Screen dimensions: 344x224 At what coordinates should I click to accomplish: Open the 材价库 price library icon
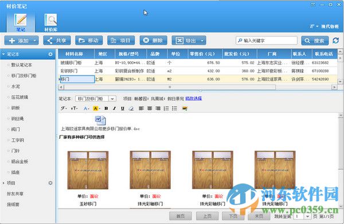(50, 22)
